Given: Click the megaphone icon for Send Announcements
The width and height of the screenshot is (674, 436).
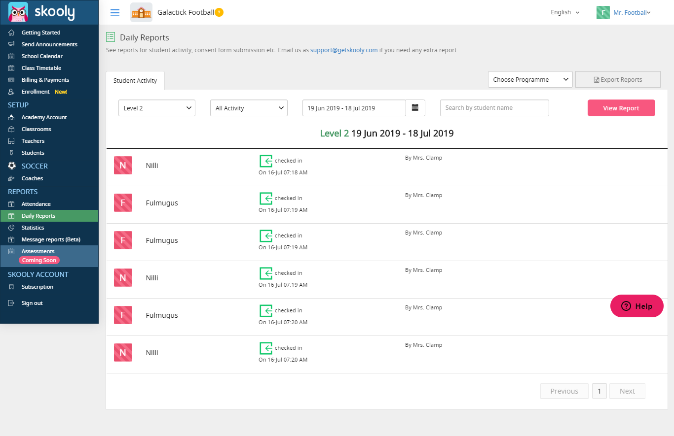Looking at the screenshot, I should (x=11, y=44).
